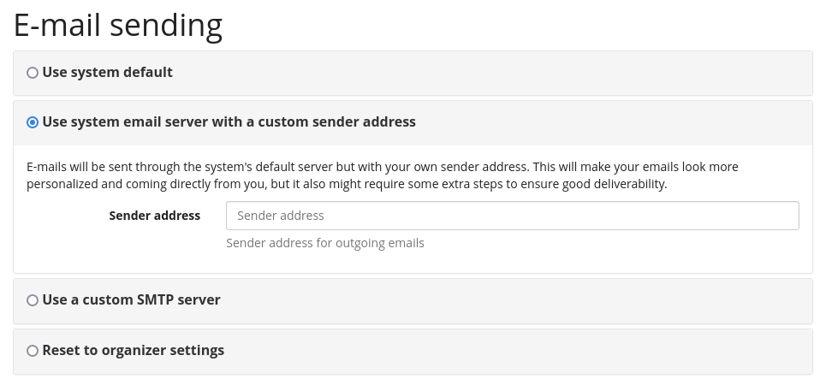Image resolution: width=826 pixels, height=385 pixels.
Task: Choose the "Use a custom SMTP server" radio
Action: [33, 300]
